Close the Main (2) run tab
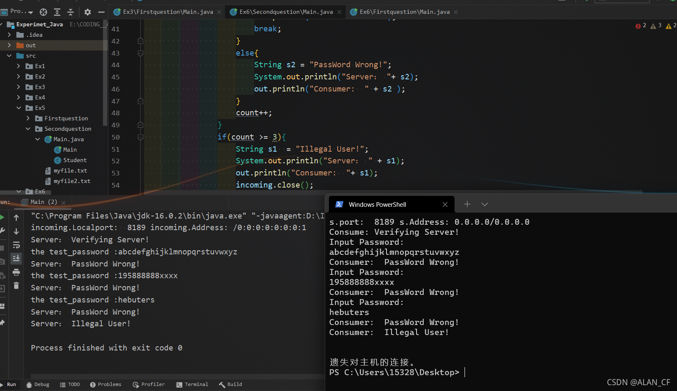This screenshot has height=391, width=677. click(63, 203)
